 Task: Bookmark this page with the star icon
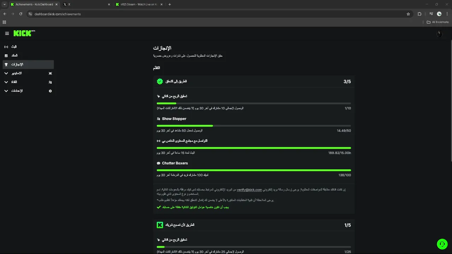pos(408,14)
